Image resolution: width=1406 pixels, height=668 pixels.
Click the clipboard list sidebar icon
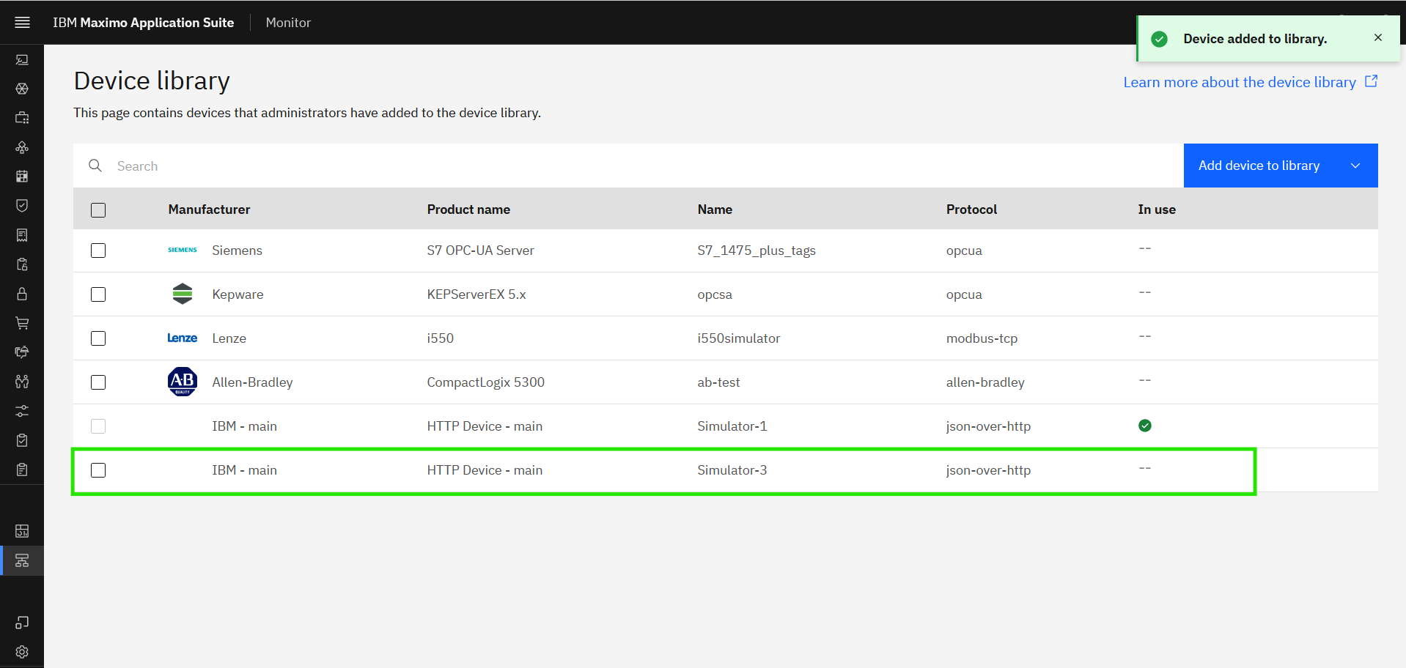tap(22, 470)
